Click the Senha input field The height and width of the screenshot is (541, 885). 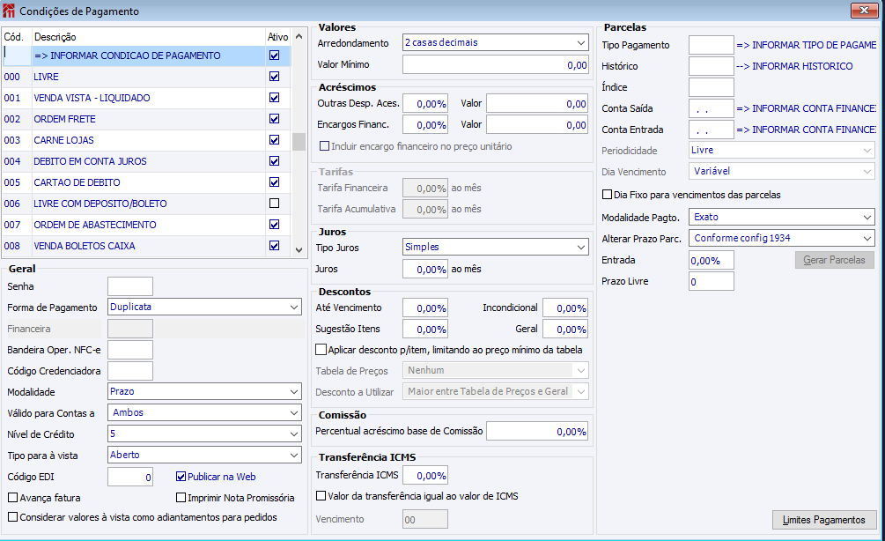pos(129,286)
